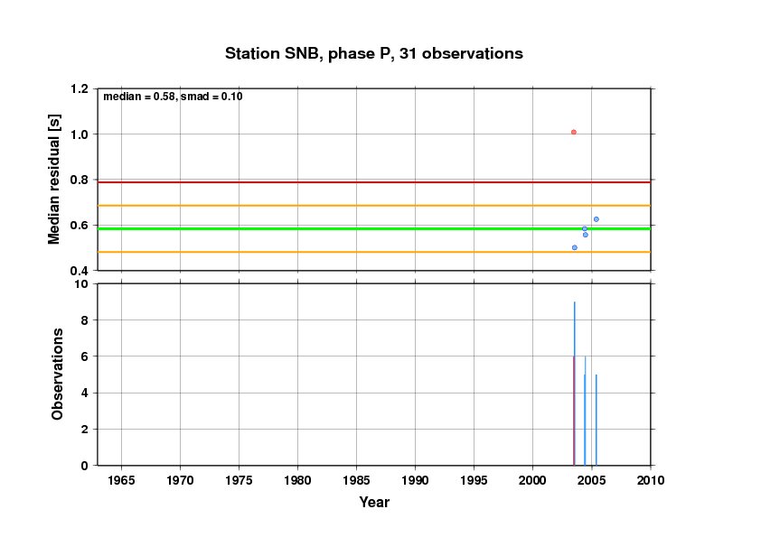Click the '1990' year tick label
Image resolution: width=761 pixels, height=537 pixels.
point(415,480)
